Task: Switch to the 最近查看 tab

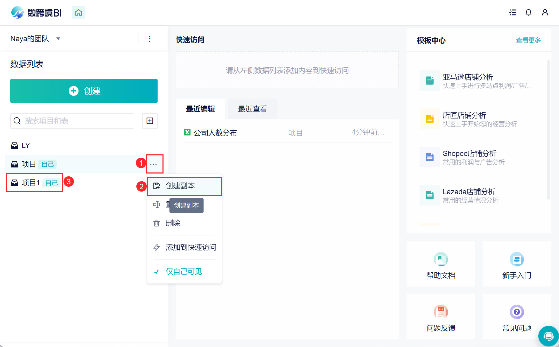Action: 252,109
